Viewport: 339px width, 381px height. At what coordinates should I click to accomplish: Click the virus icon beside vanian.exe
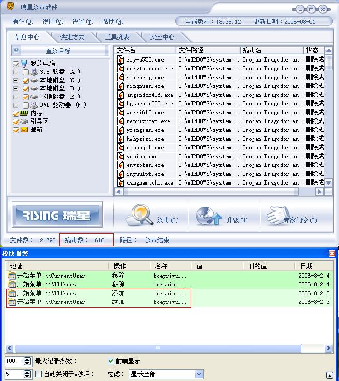(x=121, y=156)
